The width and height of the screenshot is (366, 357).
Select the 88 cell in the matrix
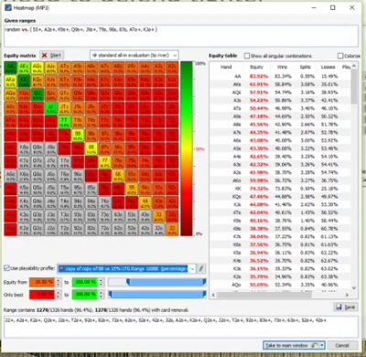[91, 149]
